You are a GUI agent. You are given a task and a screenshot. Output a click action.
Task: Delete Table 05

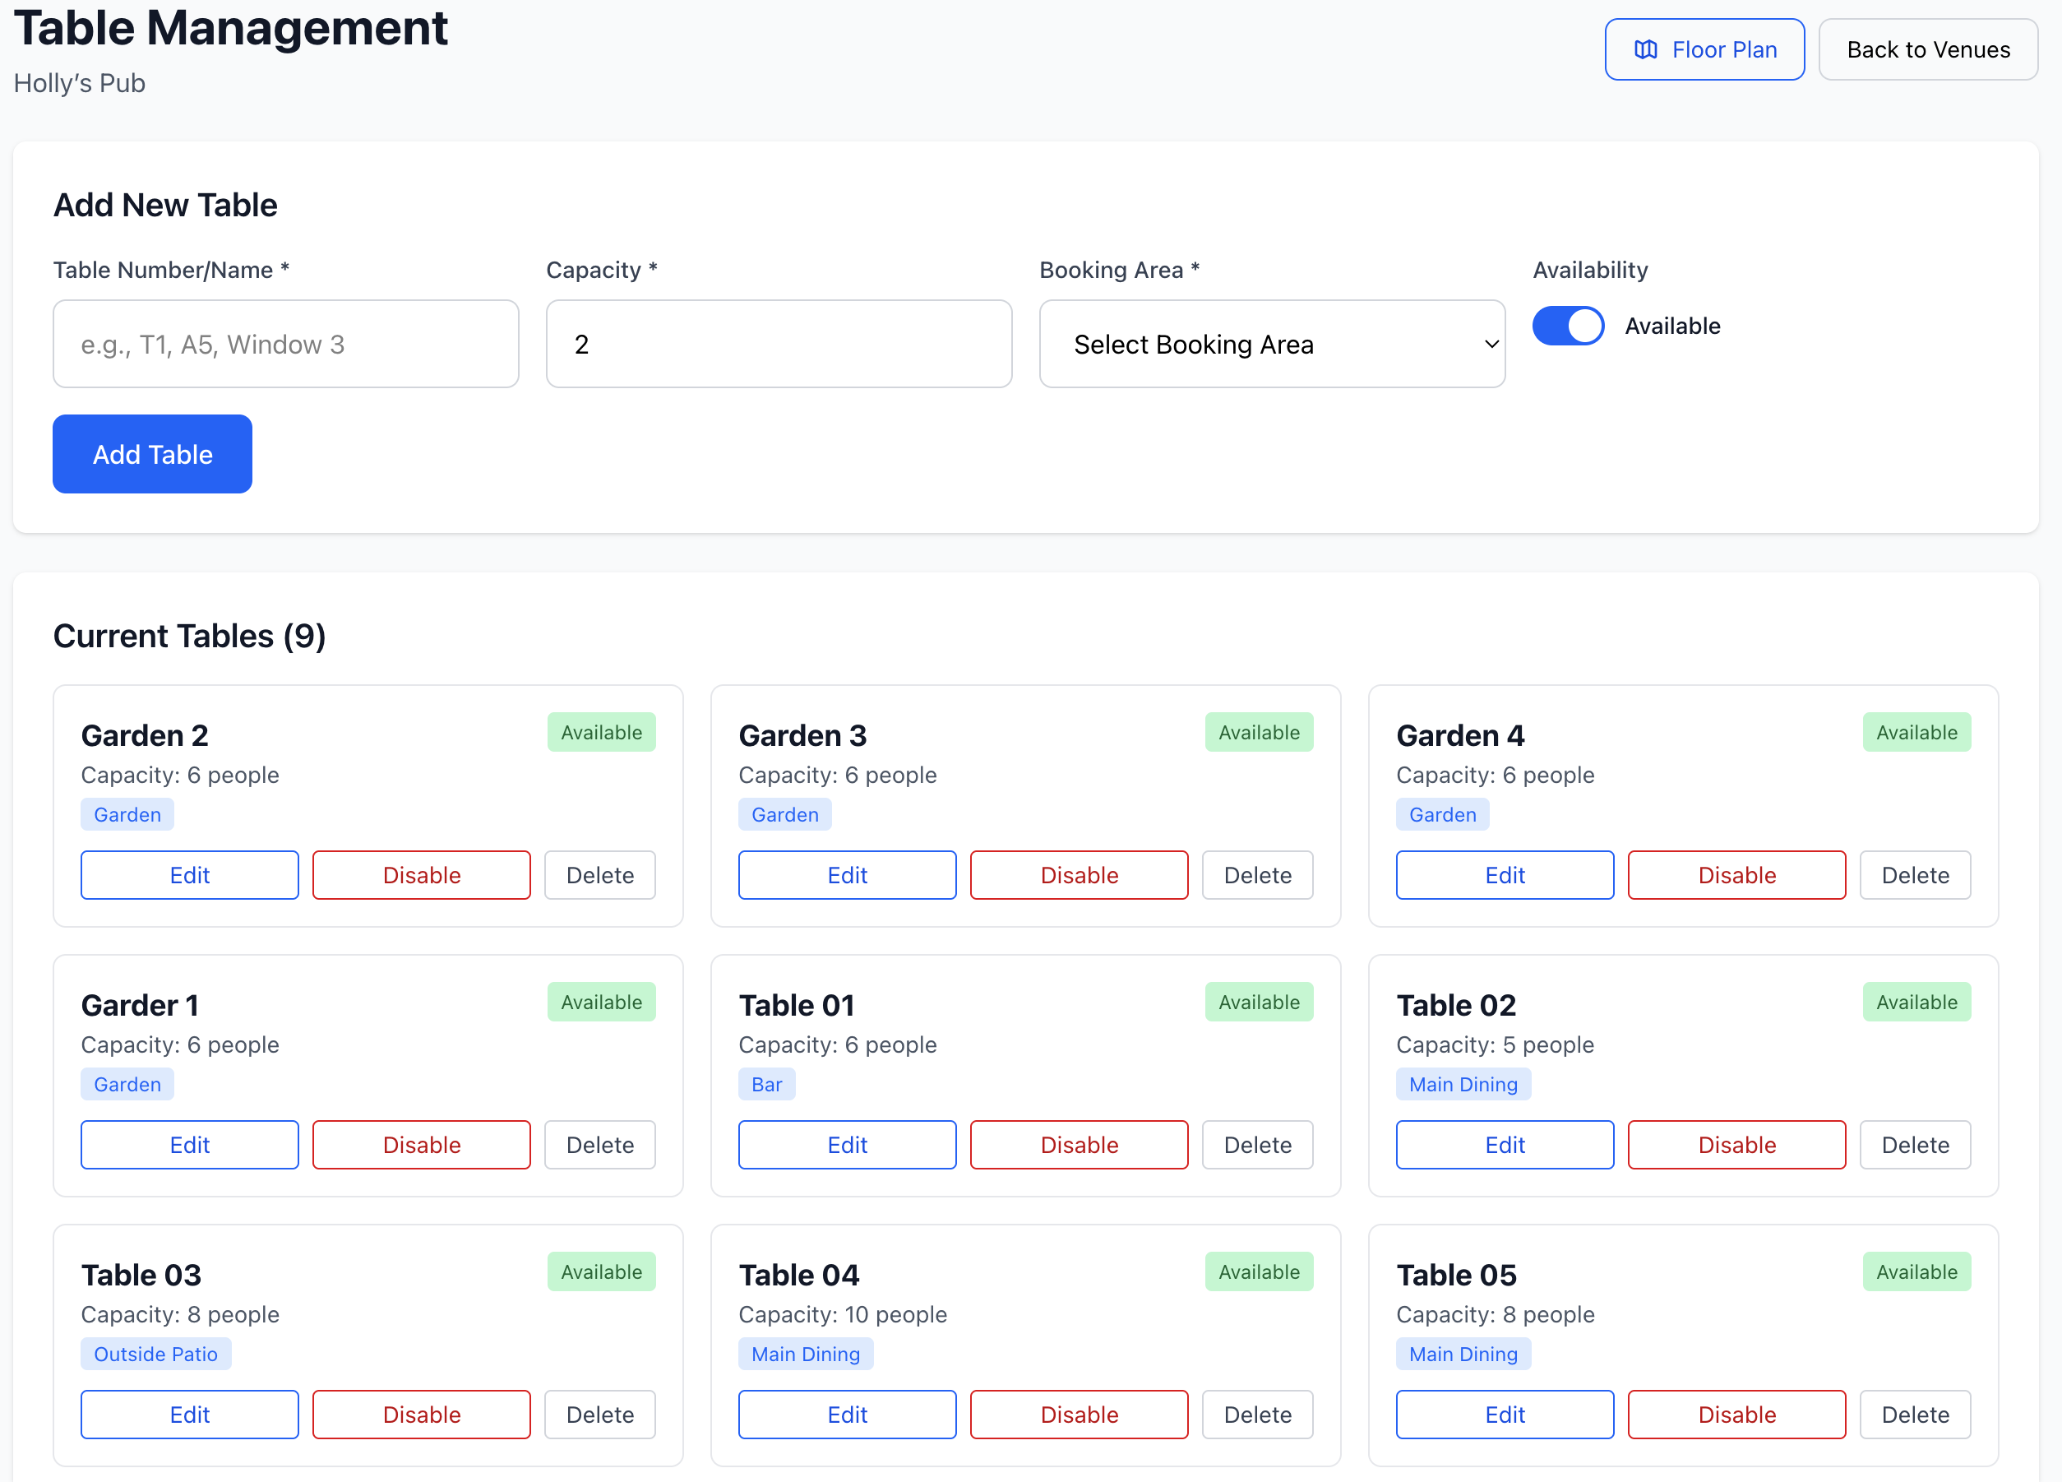coord(1915,1414)
